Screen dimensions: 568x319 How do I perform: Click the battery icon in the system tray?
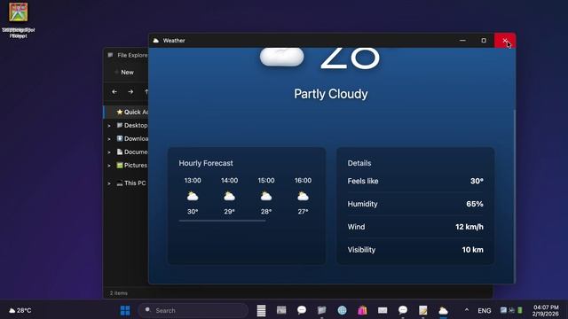pyautogui.click(x=520, y=310)
